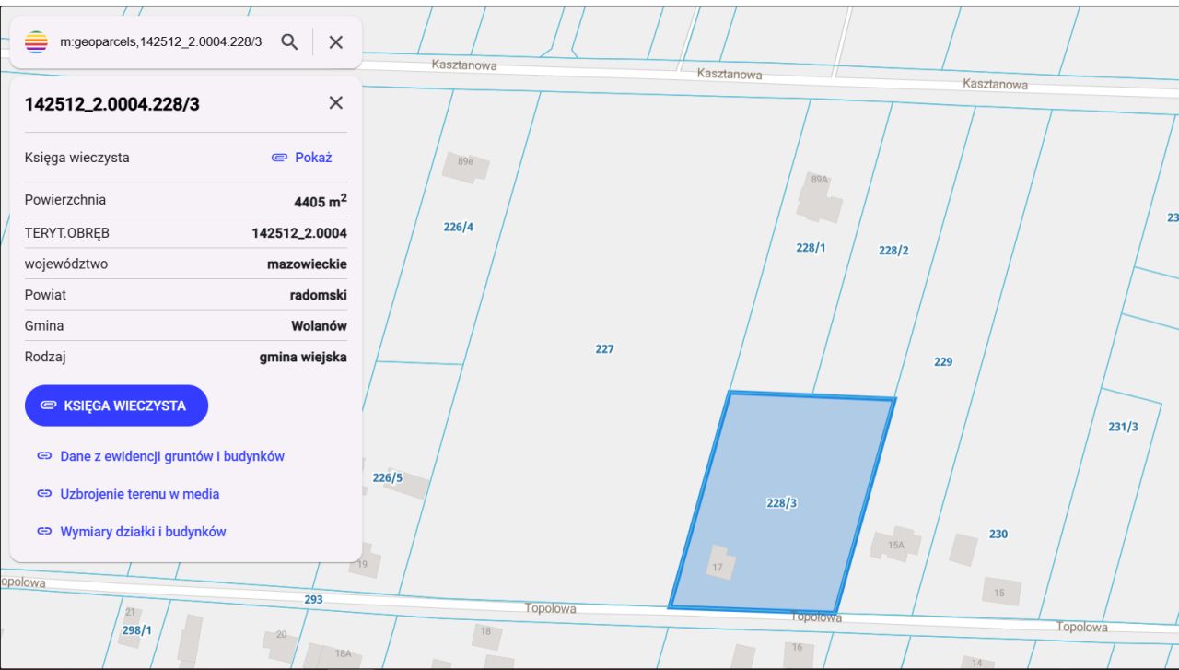
Task: Clear the search with X icon
Action: [x=336, y=42]
